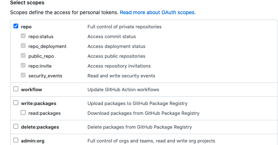This screenshot has height=145, width=278.
Task: Click the read:packages label text
Action: (44, 113)
